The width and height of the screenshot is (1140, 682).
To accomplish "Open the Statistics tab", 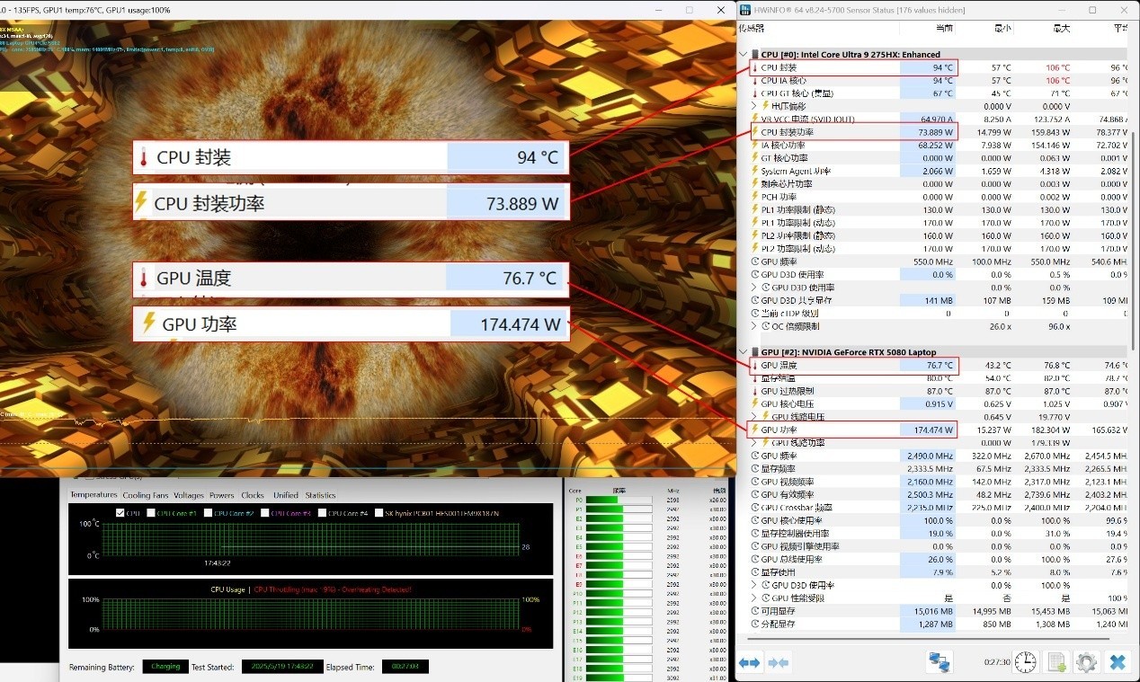I will point(320,495).
